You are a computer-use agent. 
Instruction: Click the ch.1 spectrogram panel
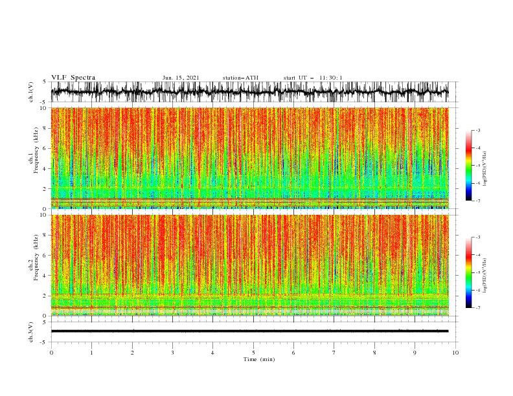249,158
